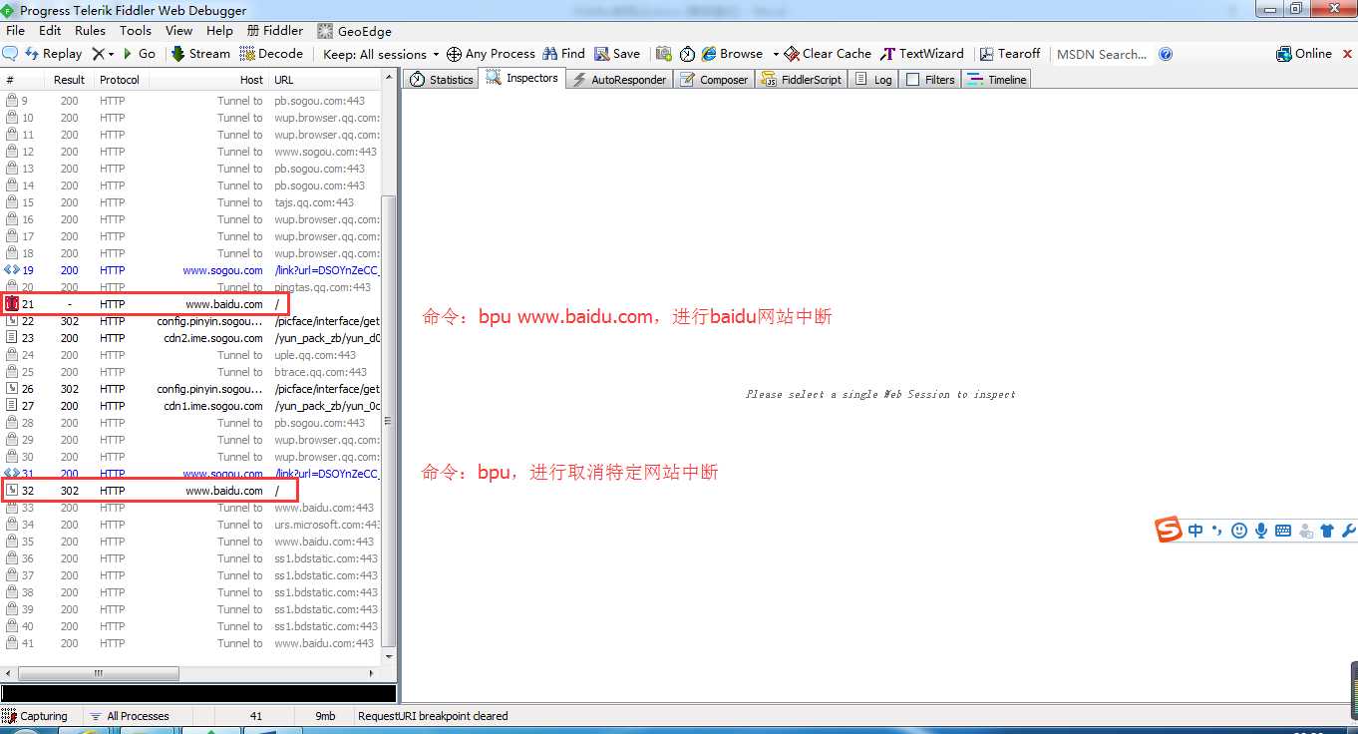
Task: Select session 24 uple.qq.com:443 row
Action: point(191,355)
